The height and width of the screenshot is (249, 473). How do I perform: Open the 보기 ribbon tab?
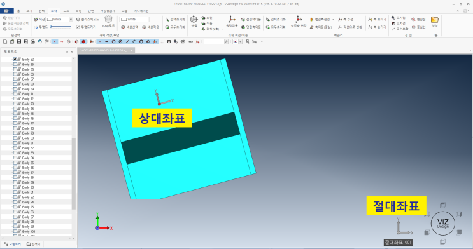point(29,11)
